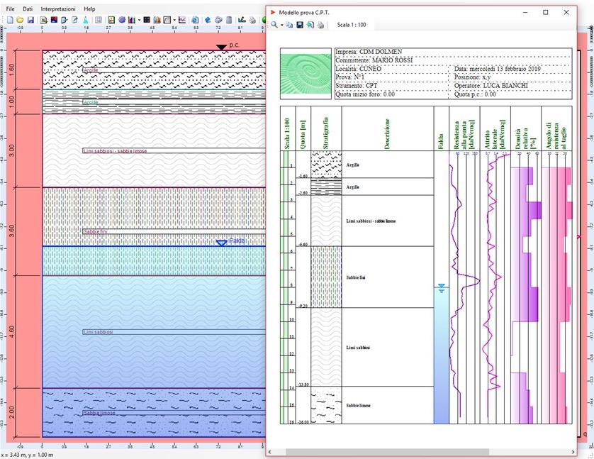Expand the zoom dropdown arrow in report window
594x459 pixels.
tap(282, 25)
